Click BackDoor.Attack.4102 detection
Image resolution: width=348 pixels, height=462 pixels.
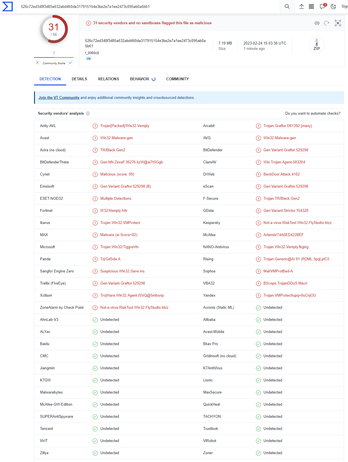point(282,174)
